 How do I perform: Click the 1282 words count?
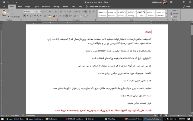(15, 116)
